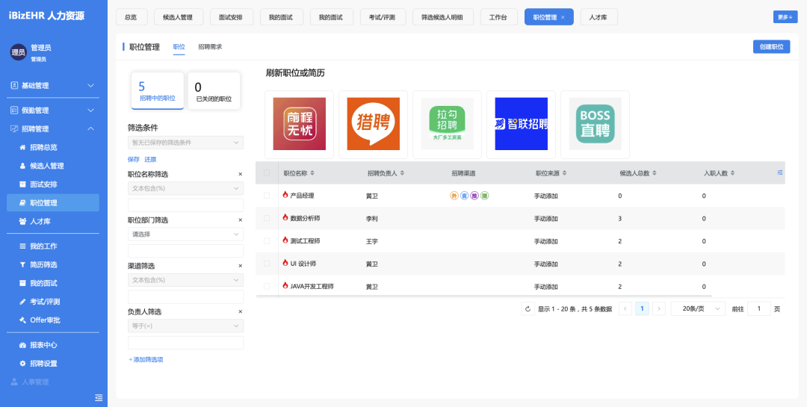807x407 pixels.
Task: Select the 数据分析师 row checkbox
Action: (x=267, y=219)
